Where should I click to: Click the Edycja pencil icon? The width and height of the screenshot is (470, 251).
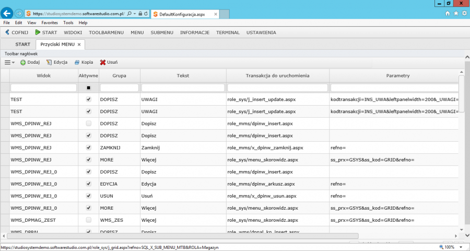pyautogui.click(x=49, y=62)
